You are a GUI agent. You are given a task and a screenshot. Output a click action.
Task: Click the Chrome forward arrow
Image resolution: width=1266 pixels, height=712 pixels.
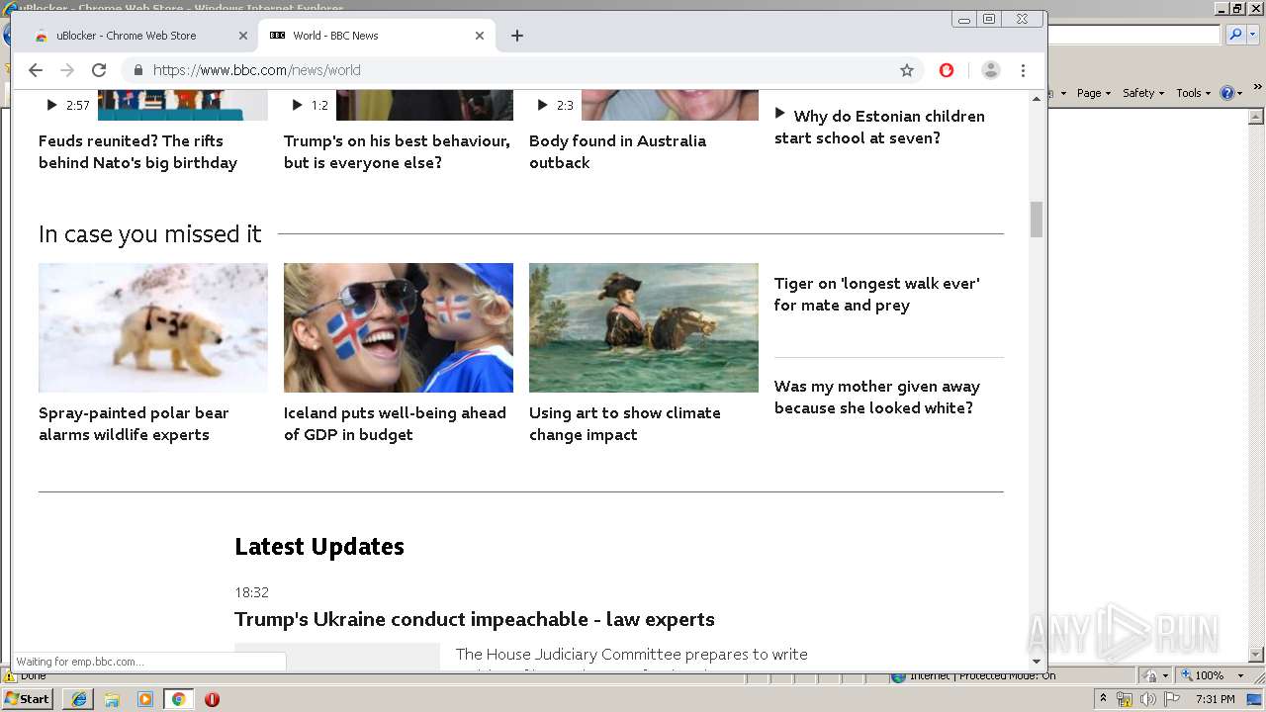tap(67, 70)
